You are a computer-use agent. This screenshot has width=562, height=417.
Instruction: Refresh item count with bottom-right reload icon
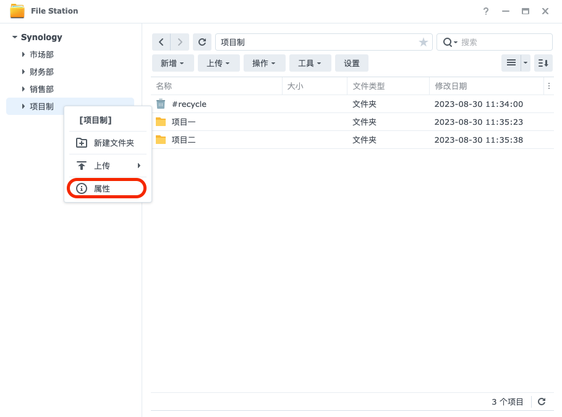[x=542, y=402]
